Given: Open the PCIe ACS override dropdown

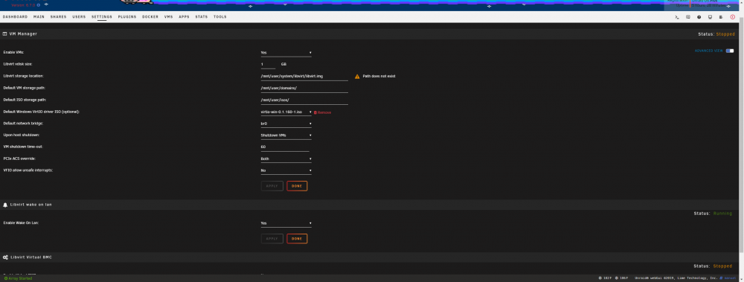Looking at the screenshot, I should click(x=286, y=158).
